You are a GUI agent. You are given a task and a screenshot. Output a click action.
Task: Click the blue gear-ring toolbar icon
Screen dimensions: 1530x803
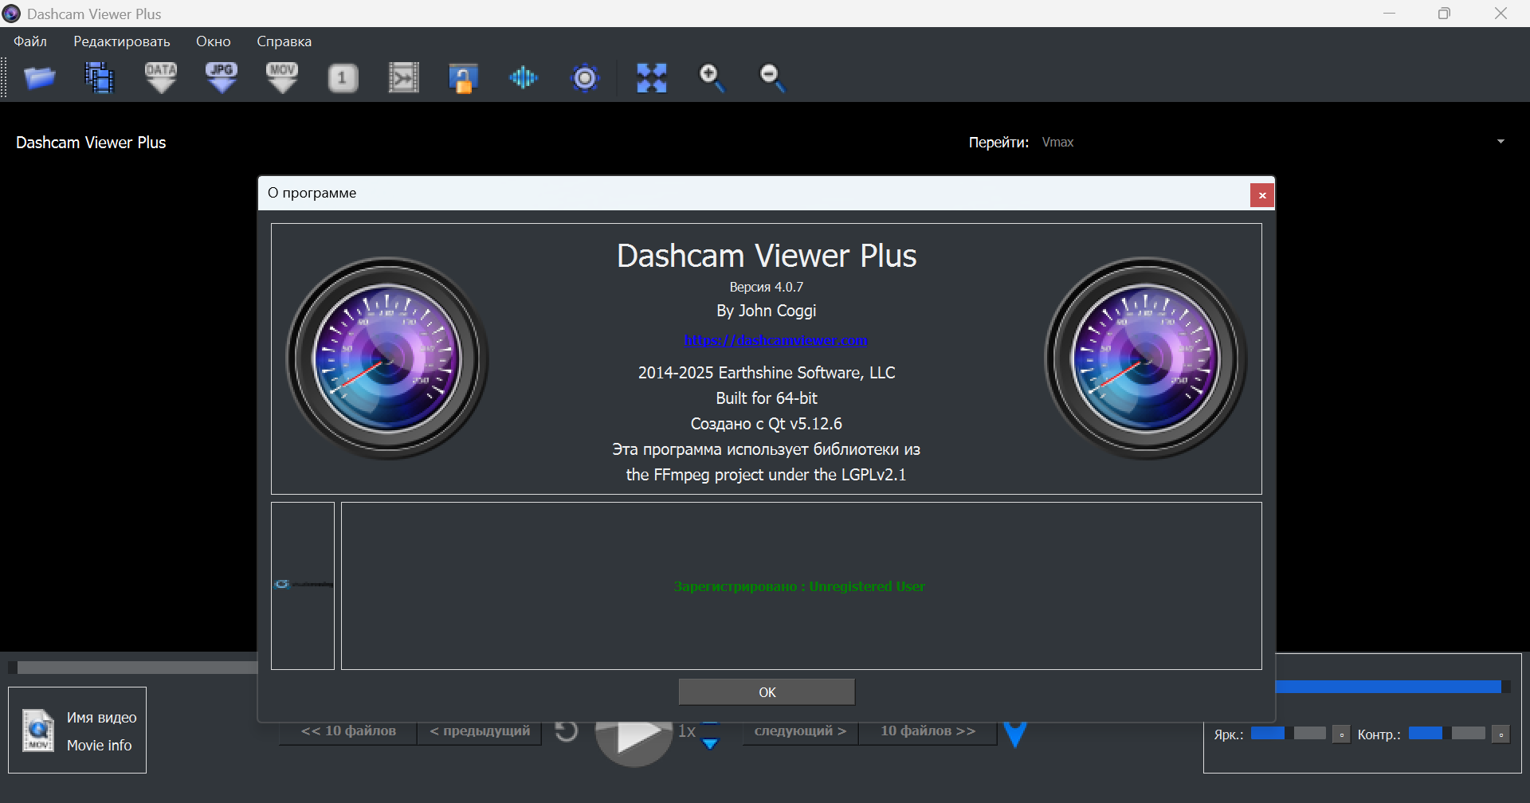pyautogui.click(x=585, y=78)
